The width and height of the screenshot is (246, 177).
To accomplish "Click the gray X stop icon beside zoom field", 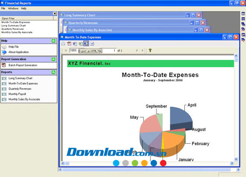I will pyautogui.click(x=66, y=51).
